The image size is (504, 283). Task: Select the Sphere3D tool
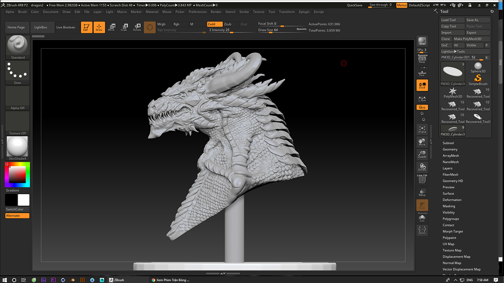tap(478, 68)
